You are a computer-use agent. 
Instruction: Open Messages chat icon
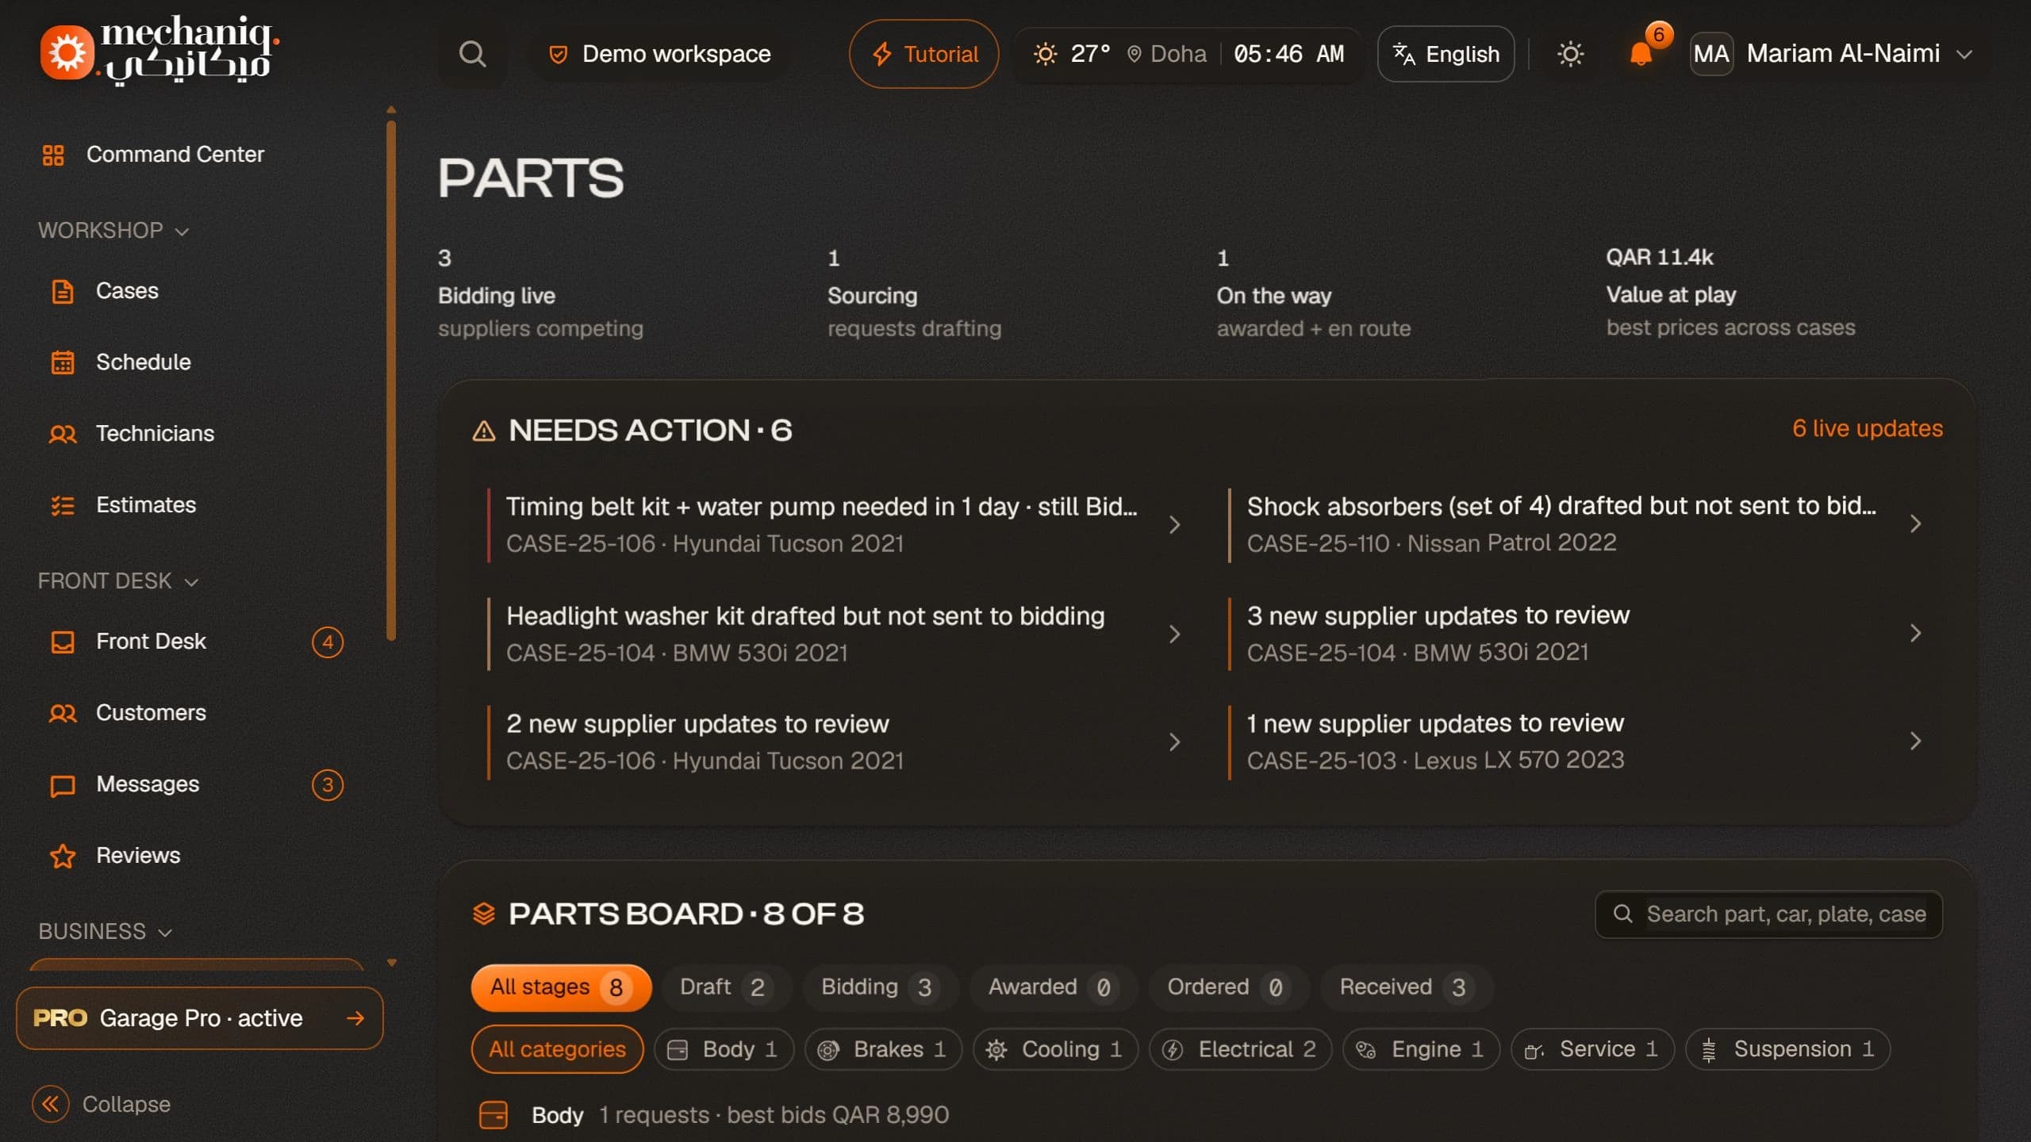tap(63, 785)
